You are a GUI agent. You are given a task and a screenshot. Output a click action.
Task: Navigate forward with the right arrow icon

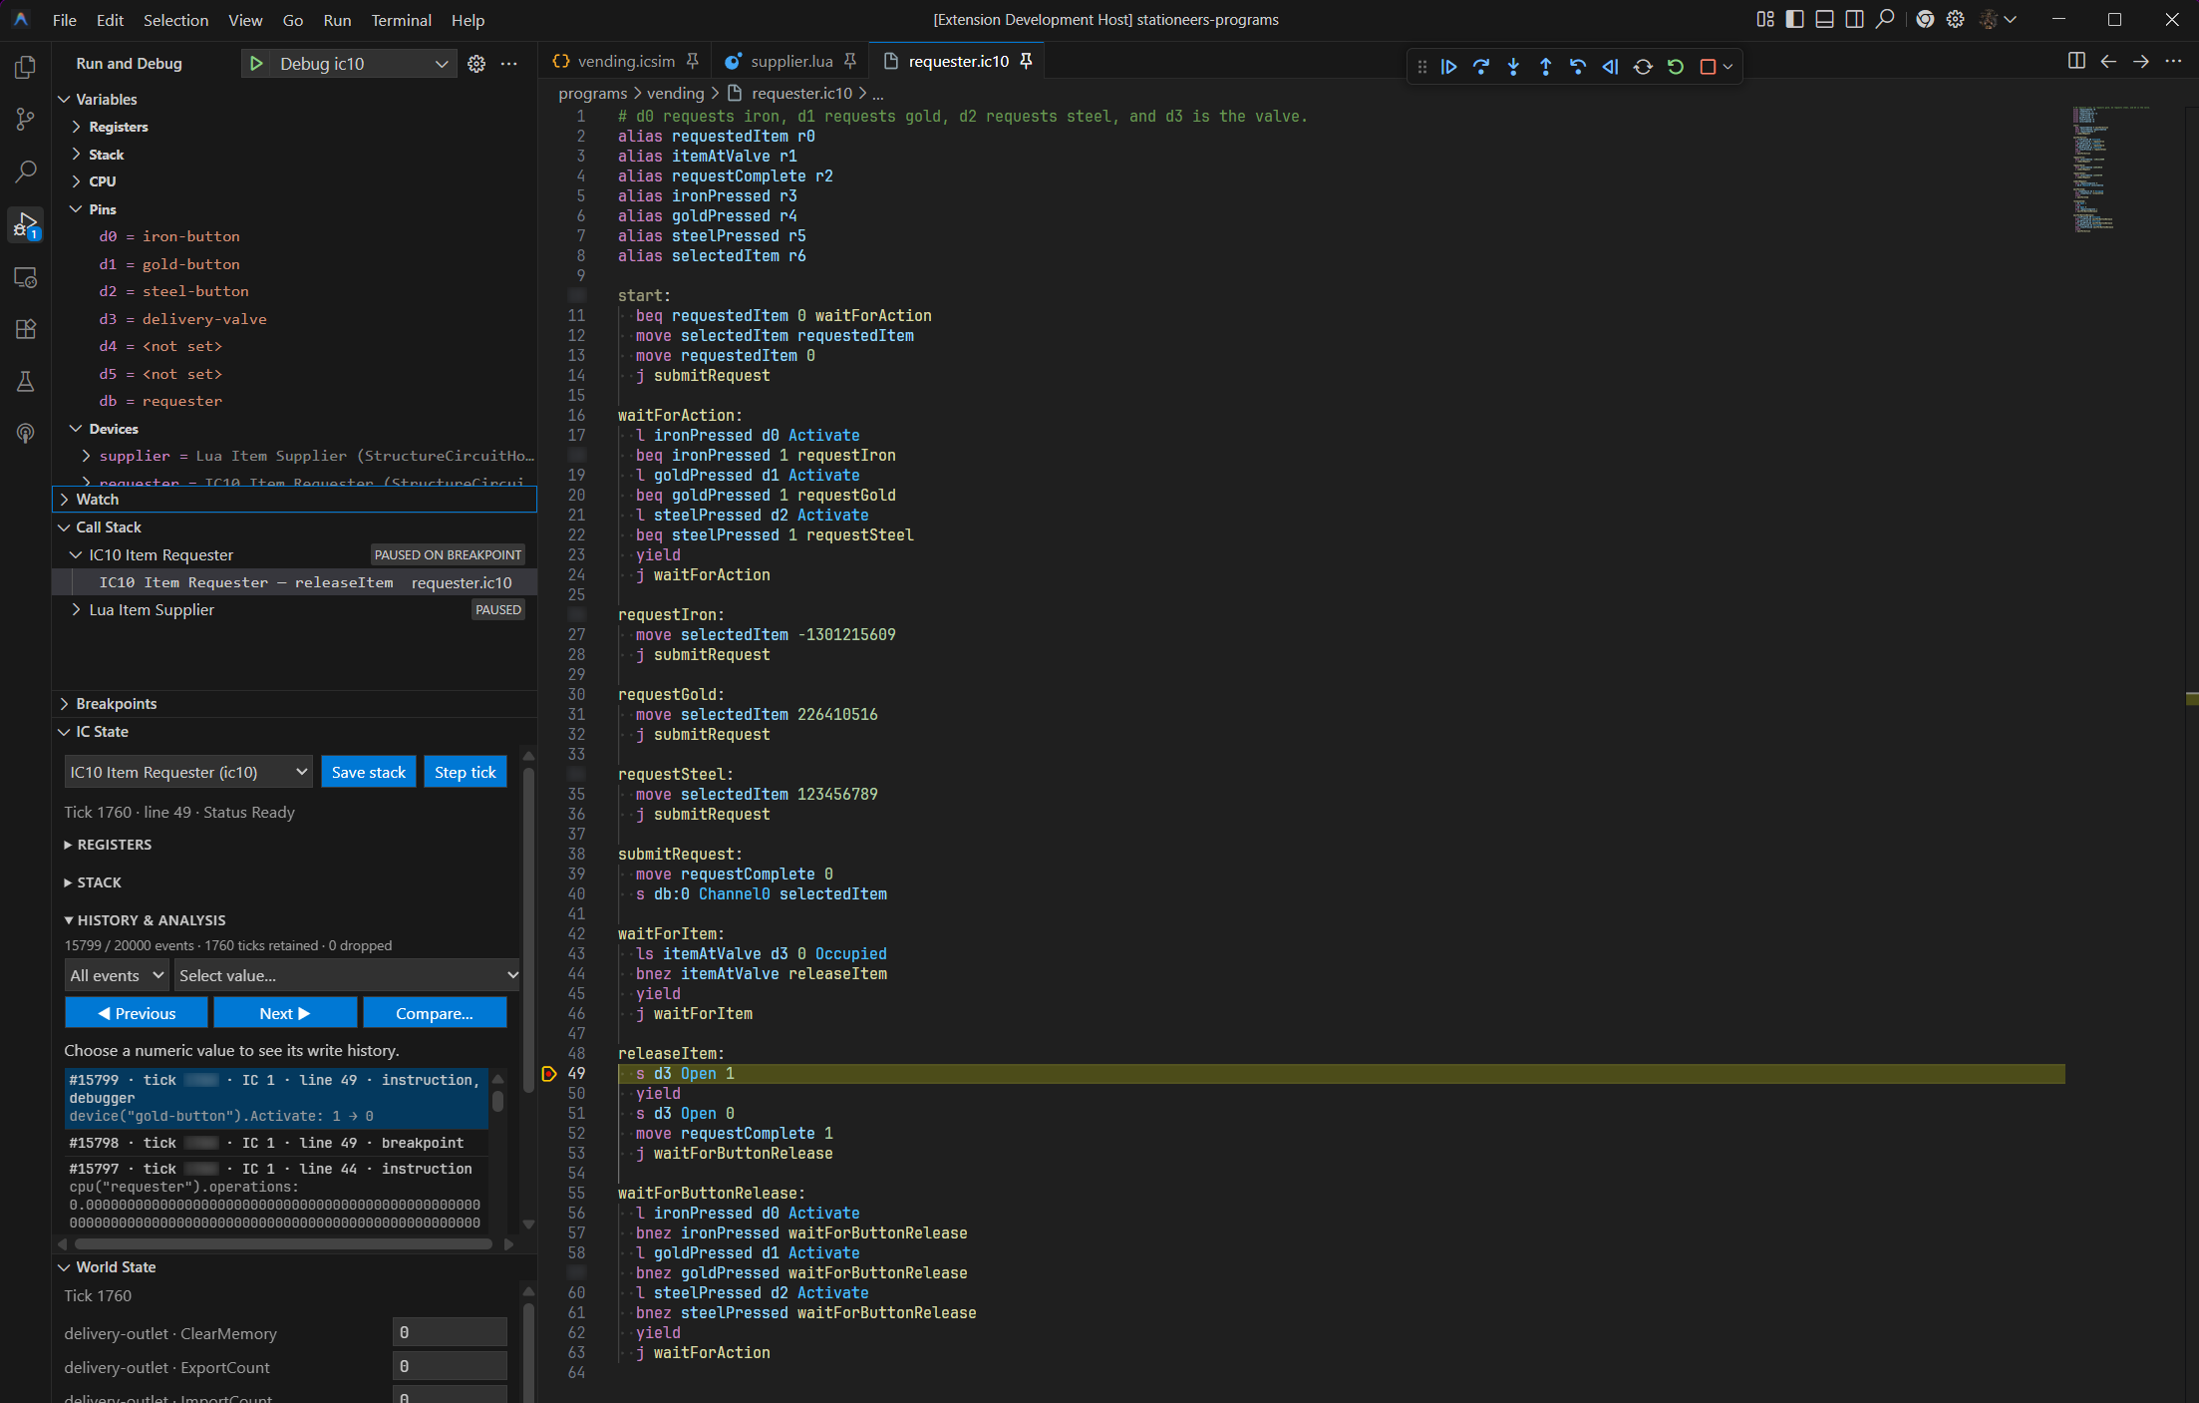click(x=2141, y=62)
